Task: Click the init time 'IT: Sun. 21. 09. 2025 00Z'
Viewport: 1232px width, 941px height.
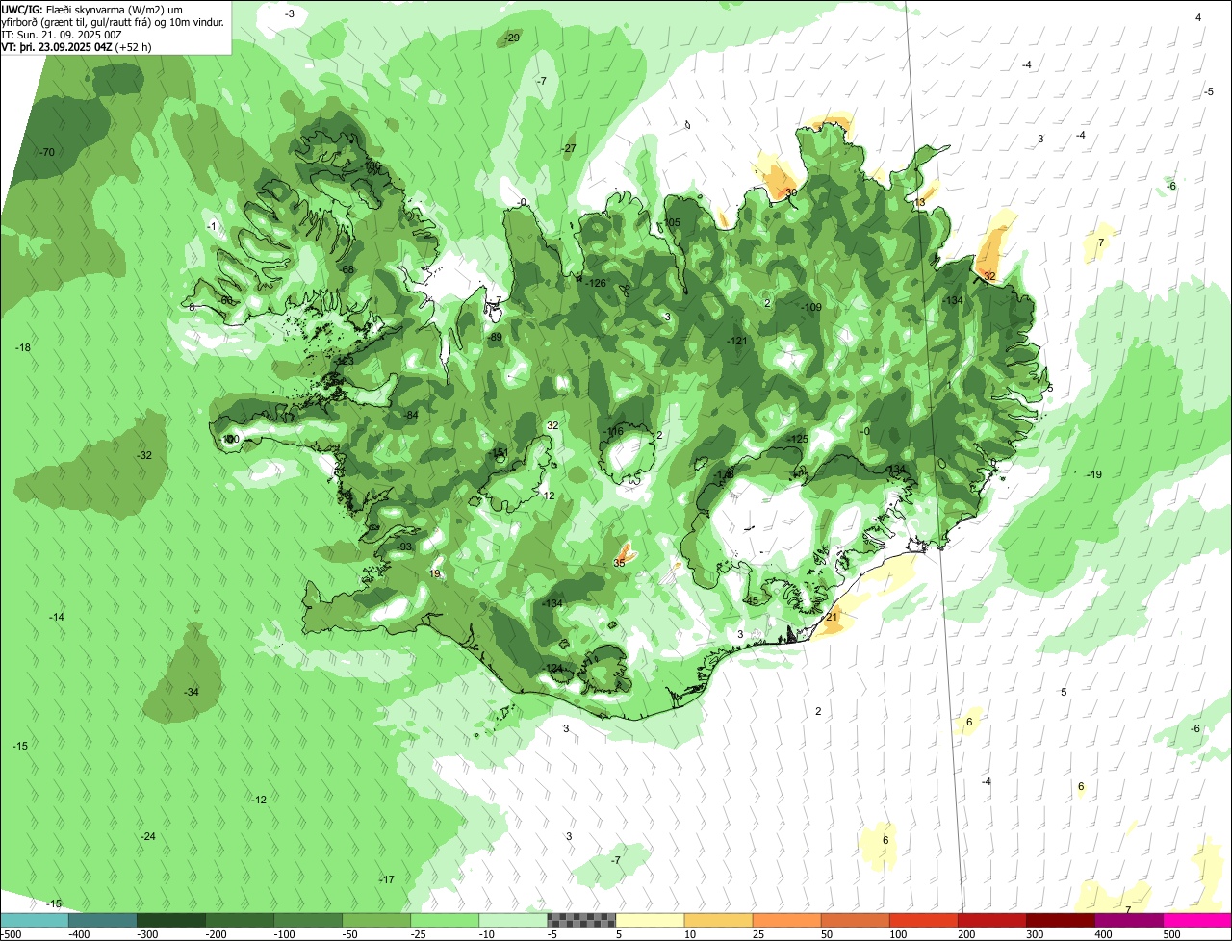Action: pyautogui.click(x=62, y=34)
